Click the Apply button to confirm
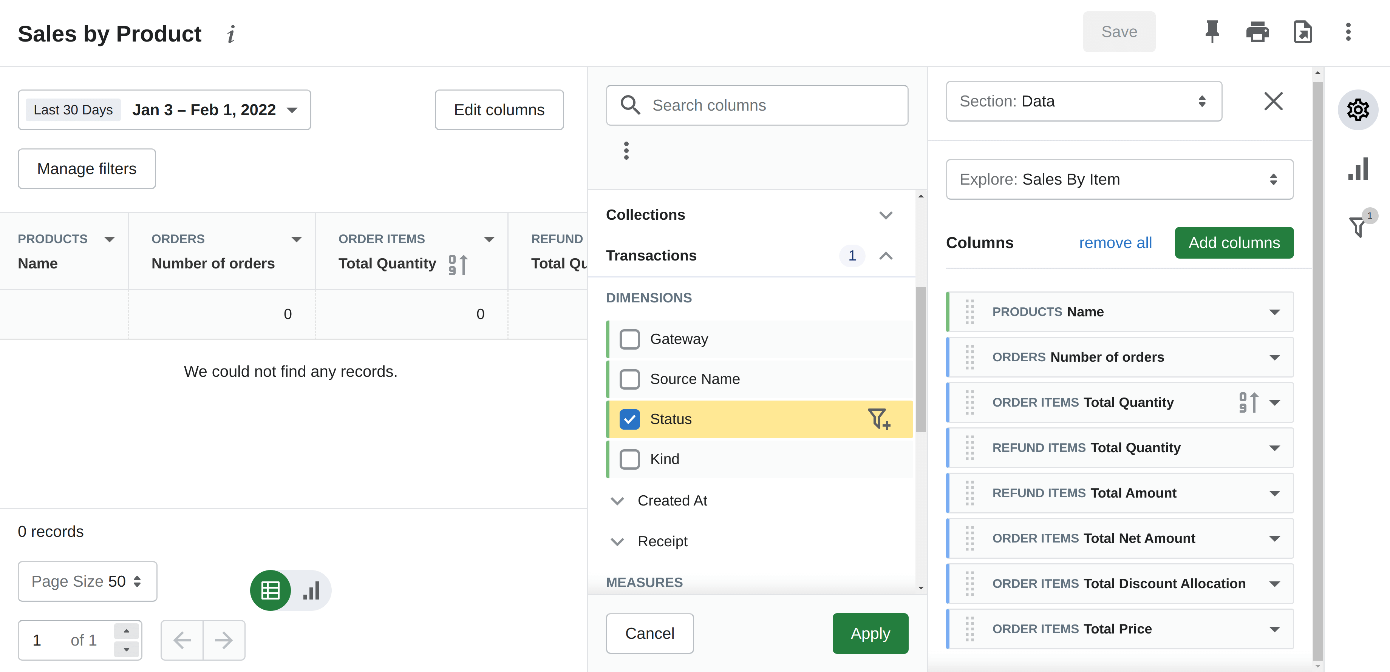The height and width of the screenshot is (672, 1390). click(x=870, y=632)
